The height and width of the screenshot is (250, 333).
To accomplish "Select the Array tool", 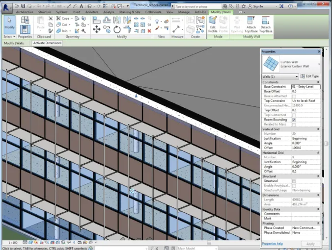I will coord(136,25).
